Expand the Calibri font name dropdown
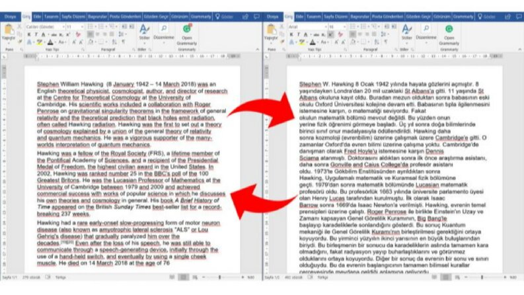Screen dimensions: 524x295 tap(63, 26)
